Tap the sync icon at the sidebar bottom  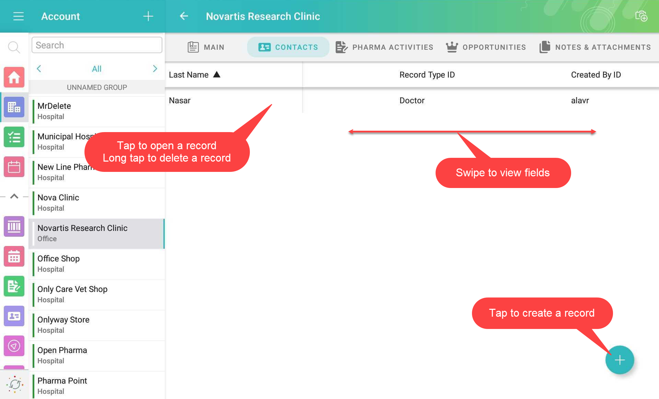coord(15,384)
